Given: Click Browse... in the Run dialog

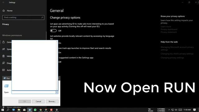Looking at the screenshot, I should (52, 101).
